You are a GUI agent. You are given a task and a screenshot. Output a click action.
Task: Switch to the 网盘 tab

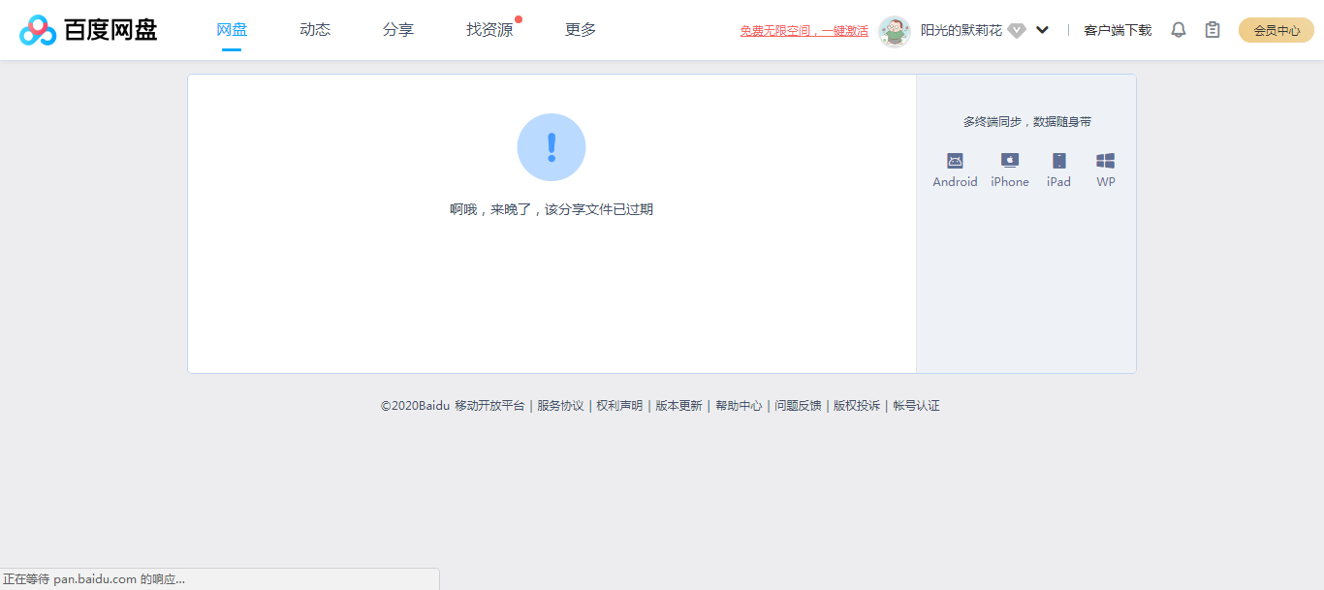tap(231, 29)
